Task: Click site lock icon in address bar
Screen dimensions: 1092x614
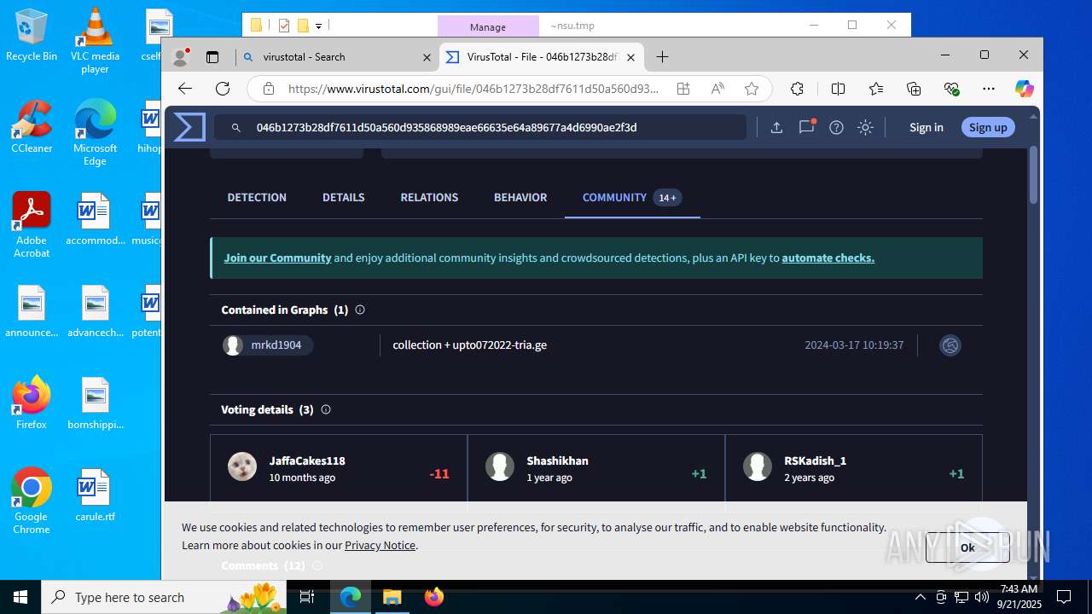Action: tap(269, 89)
